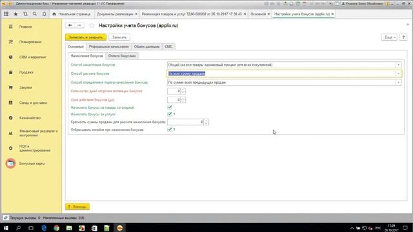Click the Главное section icon
This screenshot has height=232, width=413.
click(10, 26)
